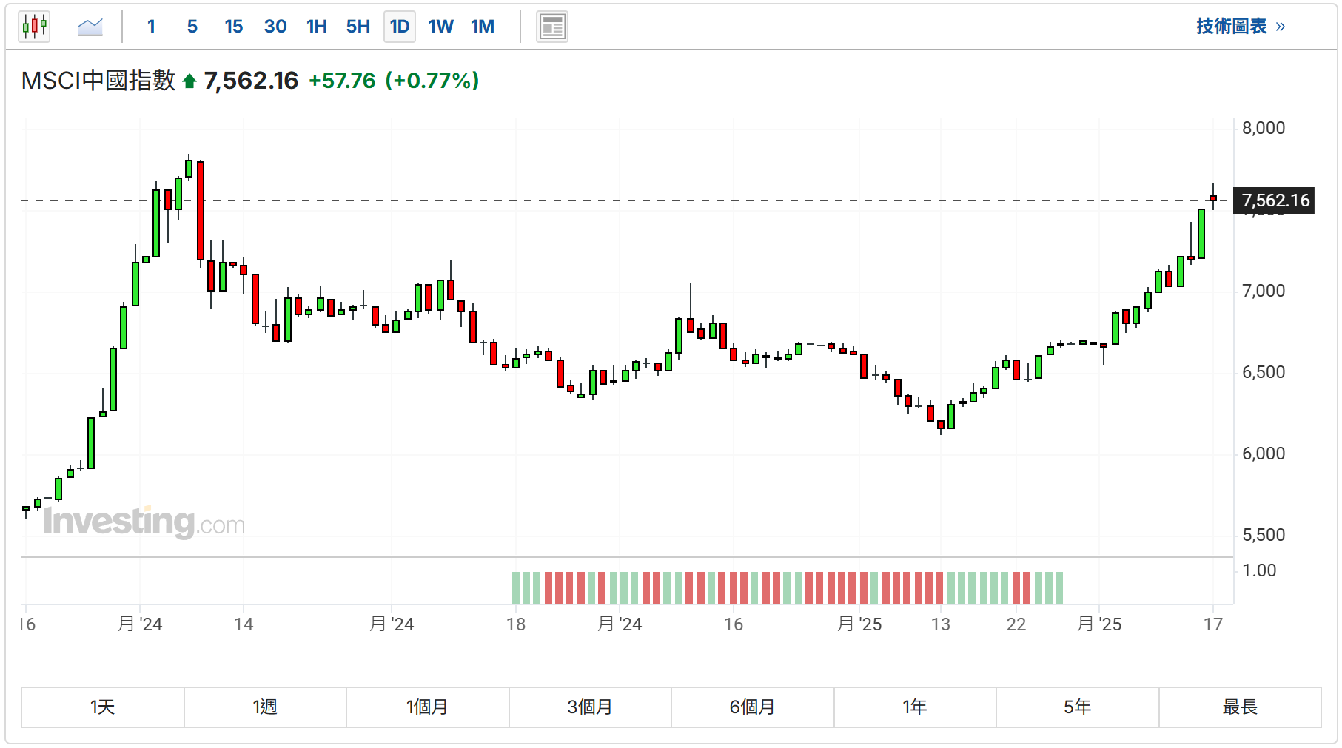Click the 6,500 y-axis label
Image resolution: width=1342 pixels, height=748 pixels.
[x=1264, y=372]
